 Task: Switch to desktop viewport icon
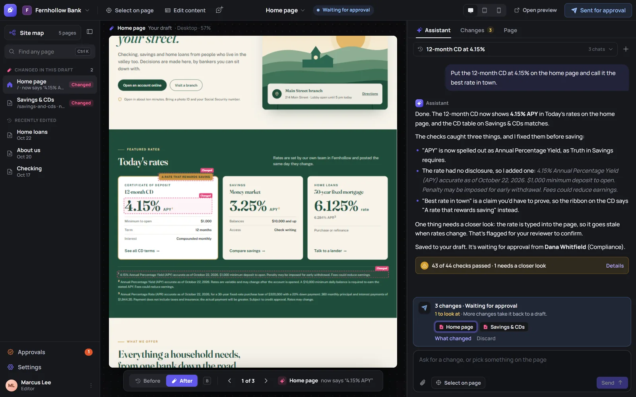pyautogui.click(x=471, y=10)
